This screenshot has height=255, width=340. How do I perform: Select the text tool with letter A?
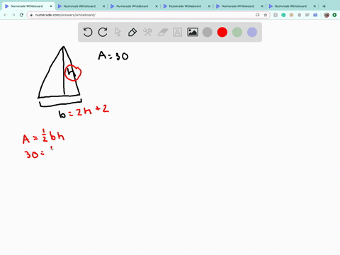[177, 32]
